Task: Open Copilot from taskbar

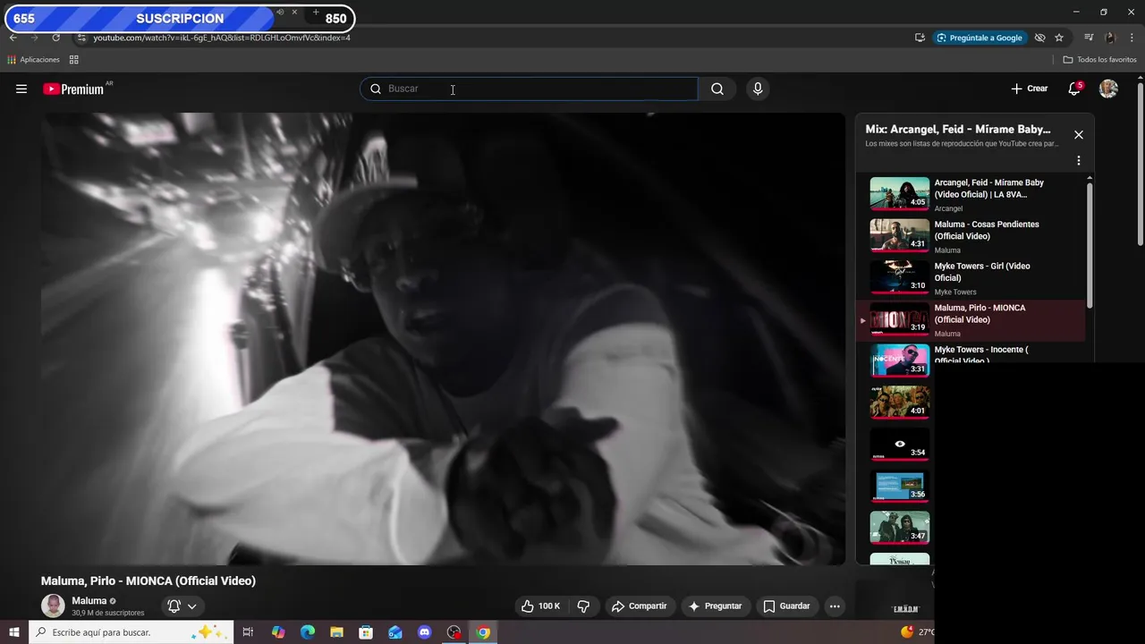Action: coord(278,632)
